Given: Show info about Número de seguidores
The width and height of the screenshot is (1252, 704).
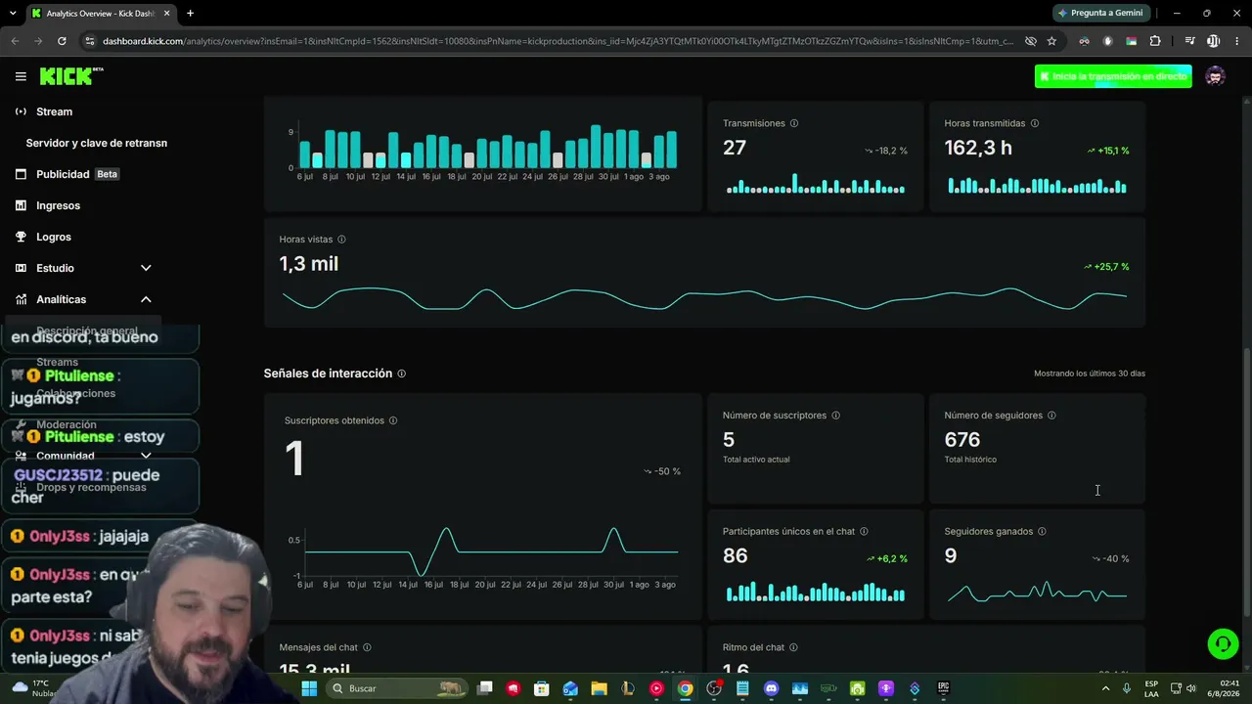Looking at the screenshot, I should [1051, 416].
